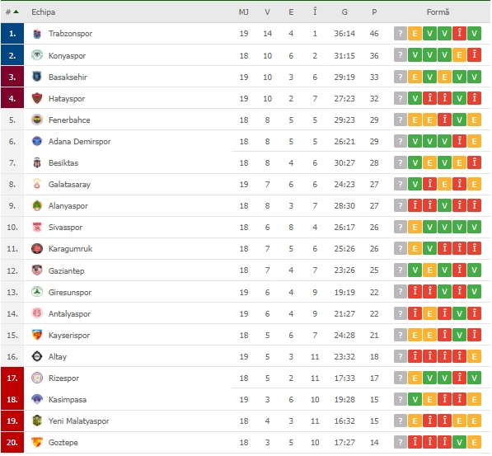The height and width of the screenshot is (456, 492).
Task: Click Trabzonspor's gray question mark form box
Action: [401, 34]
